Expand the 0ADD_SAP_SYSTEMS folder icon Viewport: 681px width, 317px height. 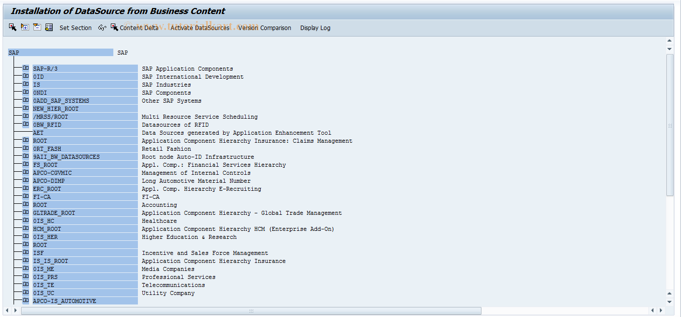26,100
